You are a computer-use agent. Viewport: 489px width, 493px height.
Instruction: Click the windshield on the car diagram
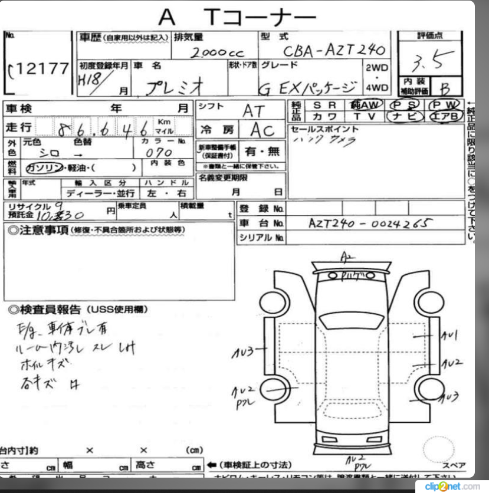(352, 321)
